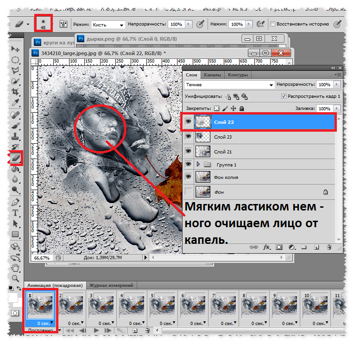Image resolution: width=354 pixels, height=344 pixels.
Task: Swap foreground and background colors
Action: point(19,288)
